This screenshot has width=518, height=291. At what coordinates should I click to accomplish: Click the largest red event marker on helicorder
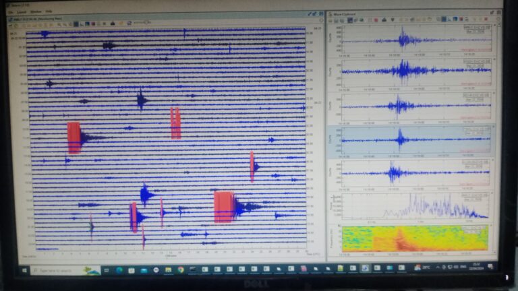pos(224,207)
